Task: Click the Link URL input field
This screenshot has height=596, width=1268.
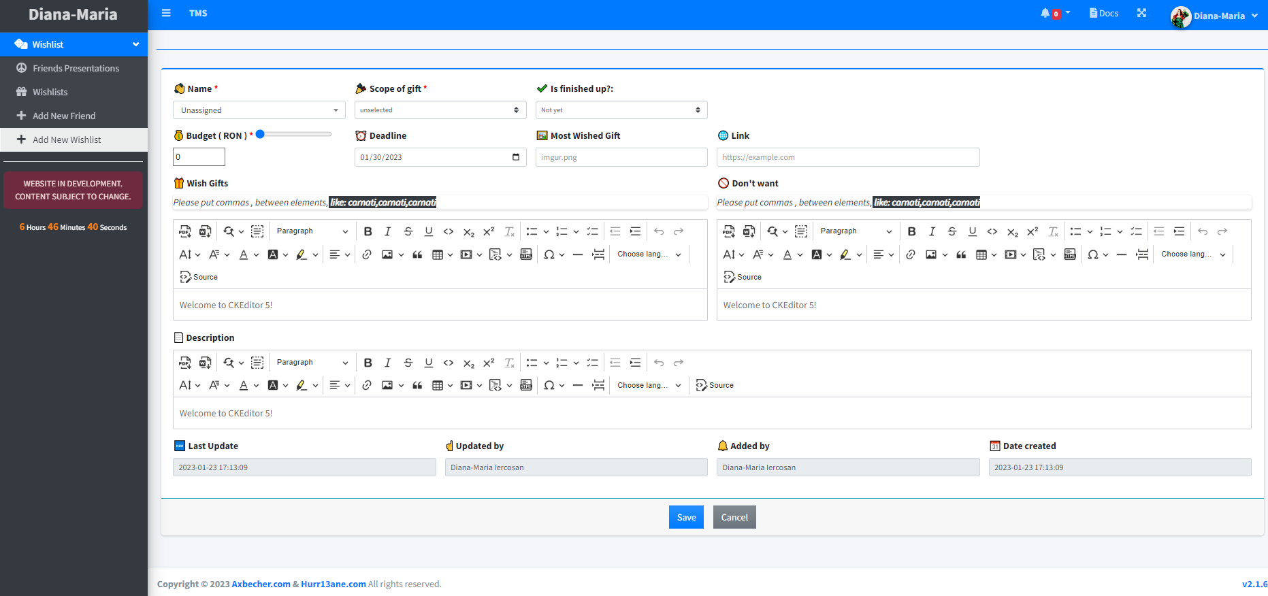Action: click(847, 157)
